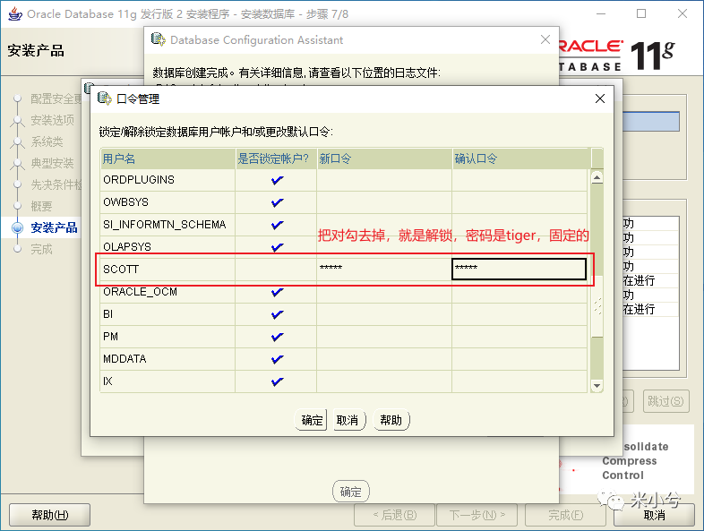
Task: Click 帮助 in the 口令管理 dialog
Action: click(391, 420)
